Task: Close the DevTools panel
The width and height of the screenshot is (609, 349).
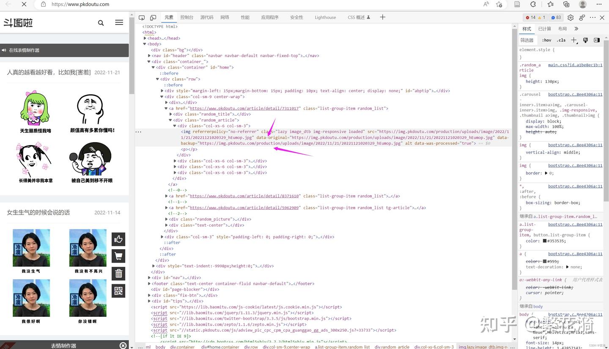Action: 603,17
